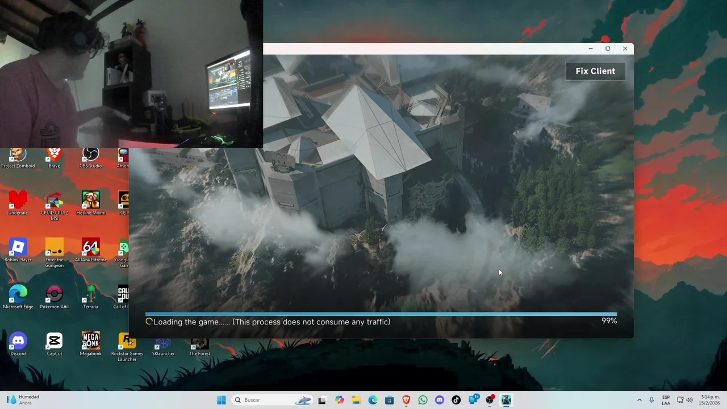Select Microsoft Edge desktop shortcut
The height and width of the screenshot is (409, 727).
(18, 297)
